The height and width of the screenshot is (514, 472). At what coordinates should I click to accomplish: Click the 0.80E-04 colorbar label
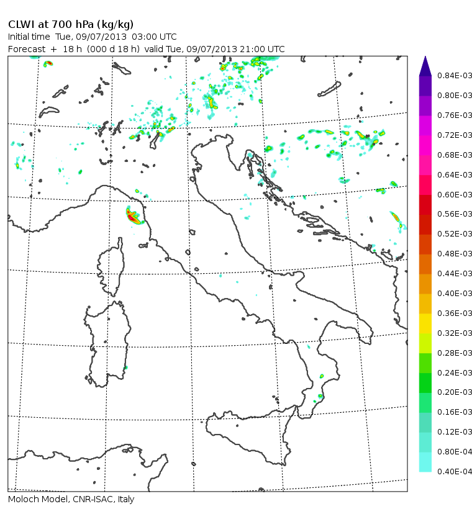click(455, 452)
